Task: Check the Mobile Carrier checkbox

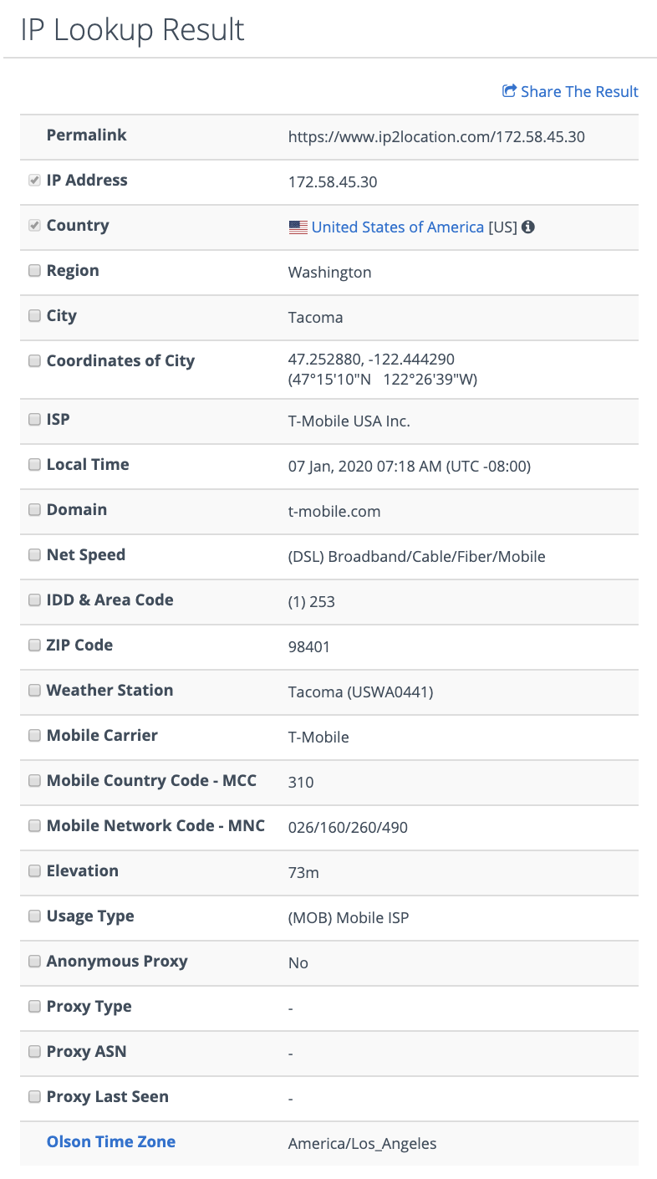Action: tap(34, 736)
